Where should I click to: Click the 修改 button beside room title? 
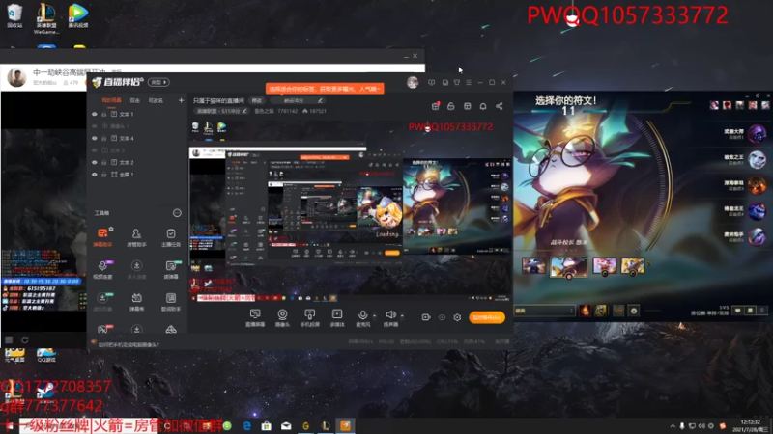[x=257, y=101]
